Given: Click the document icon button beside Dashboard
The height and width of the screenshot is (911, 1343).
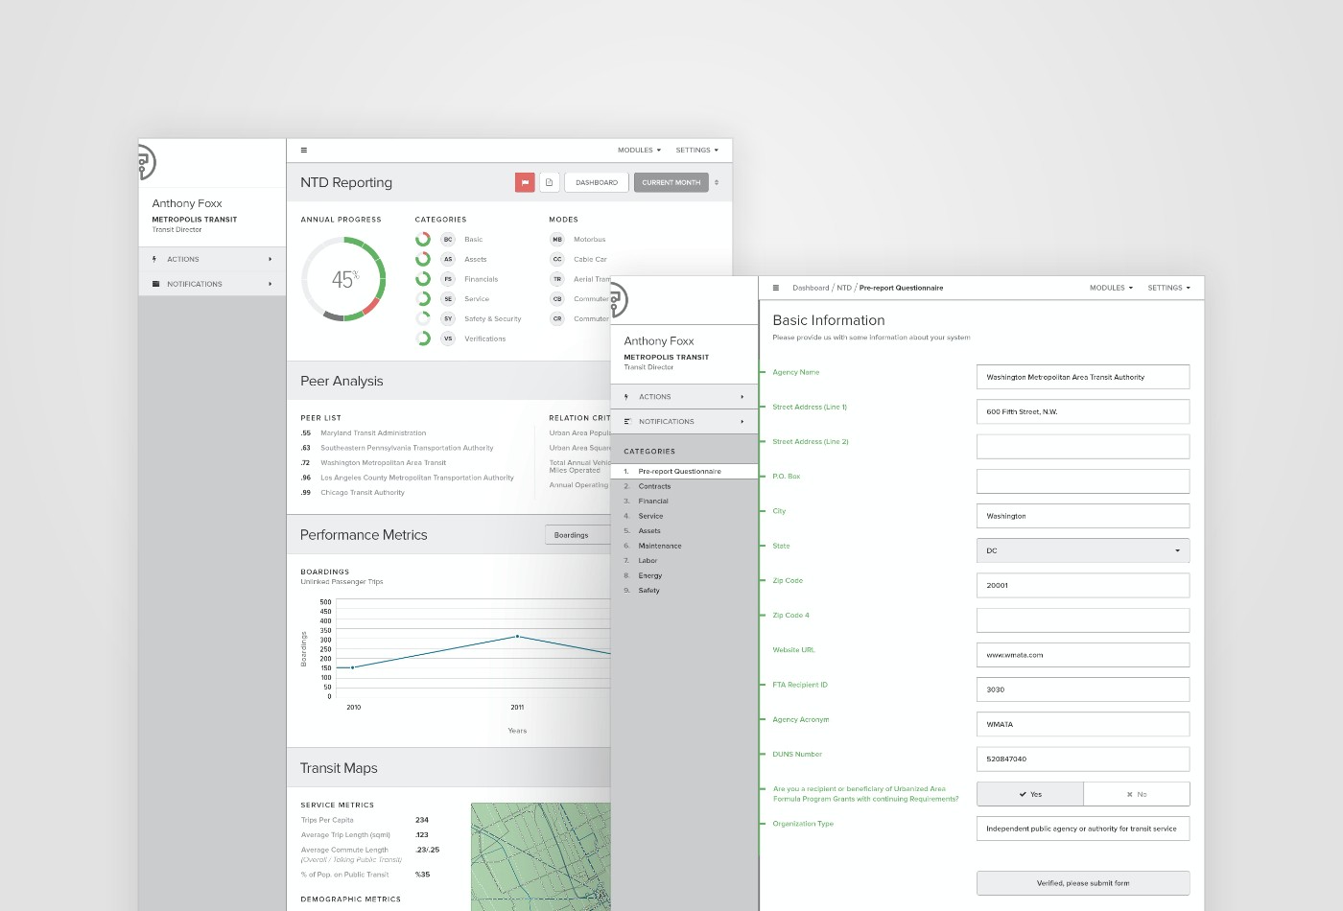Looking at the screenshot, I should 550,182.
